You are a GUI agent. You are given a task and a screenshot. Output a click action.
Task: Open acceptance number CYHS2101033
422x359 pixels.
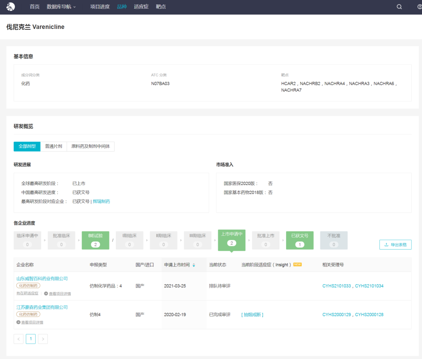click(337, 286)
